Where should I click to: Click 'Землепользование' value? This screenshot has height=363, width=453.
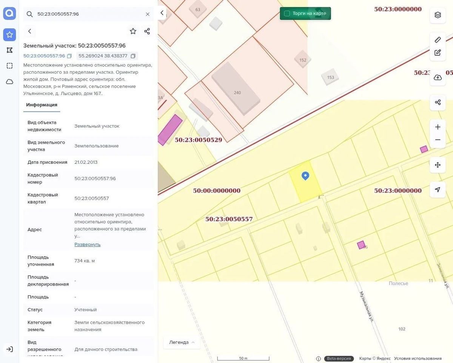point(96,146)
